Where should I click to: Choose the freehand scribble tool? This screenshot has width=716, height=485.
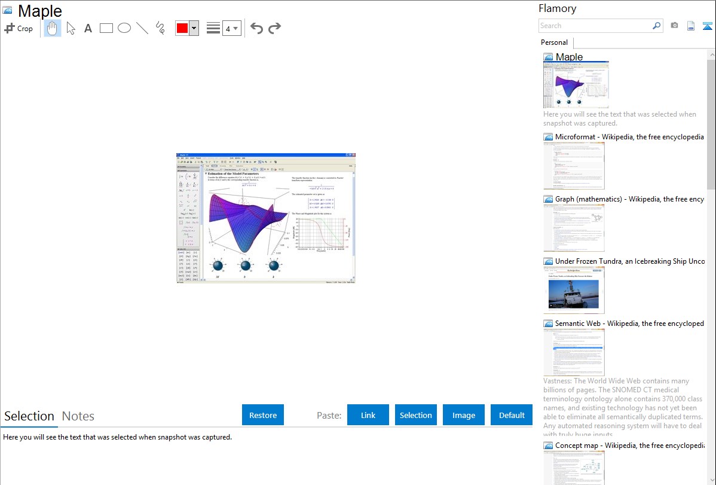pyautogui.click(x=160, y=28)
